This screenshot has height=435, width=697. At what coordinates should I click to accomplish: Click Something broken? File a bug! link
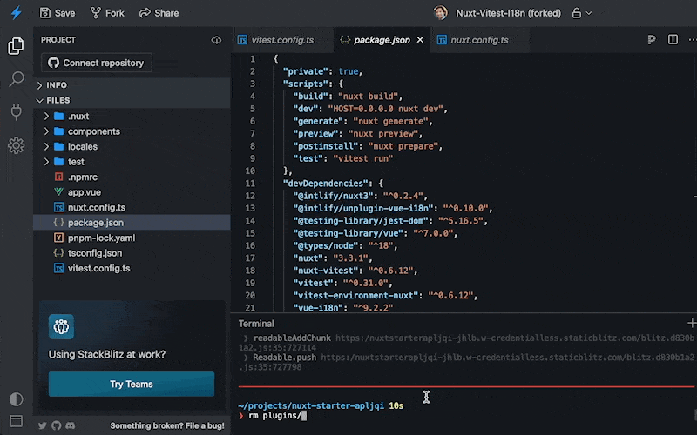[x=167, y=425]
